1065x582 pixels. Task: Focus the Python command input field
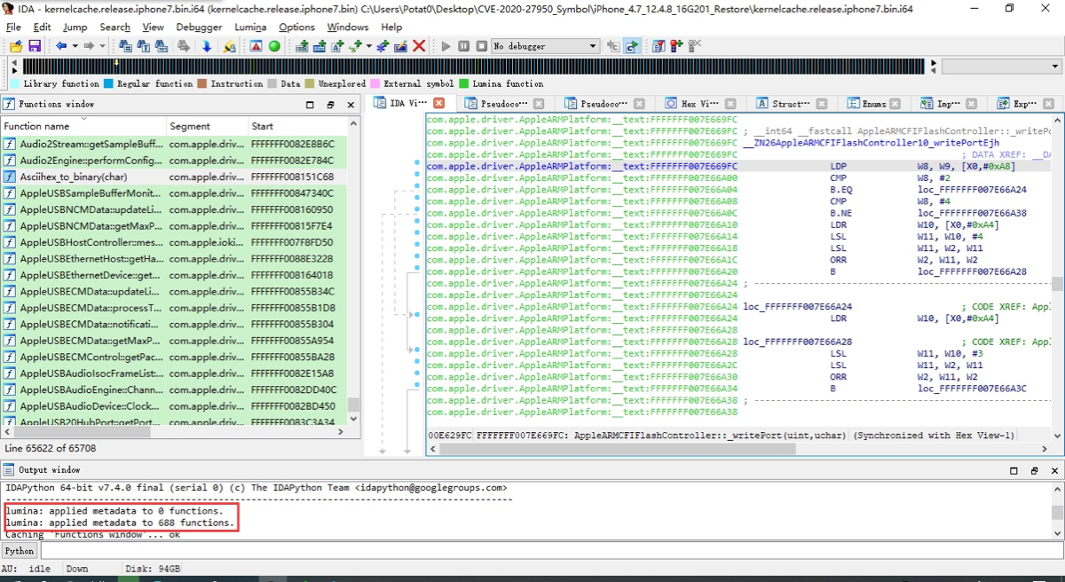point(550,551)
